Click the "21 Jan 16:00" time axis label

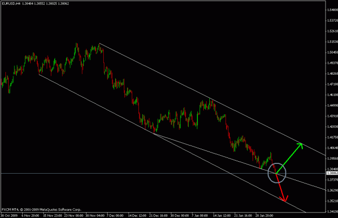pyautogui.click(x=243, y=215)
